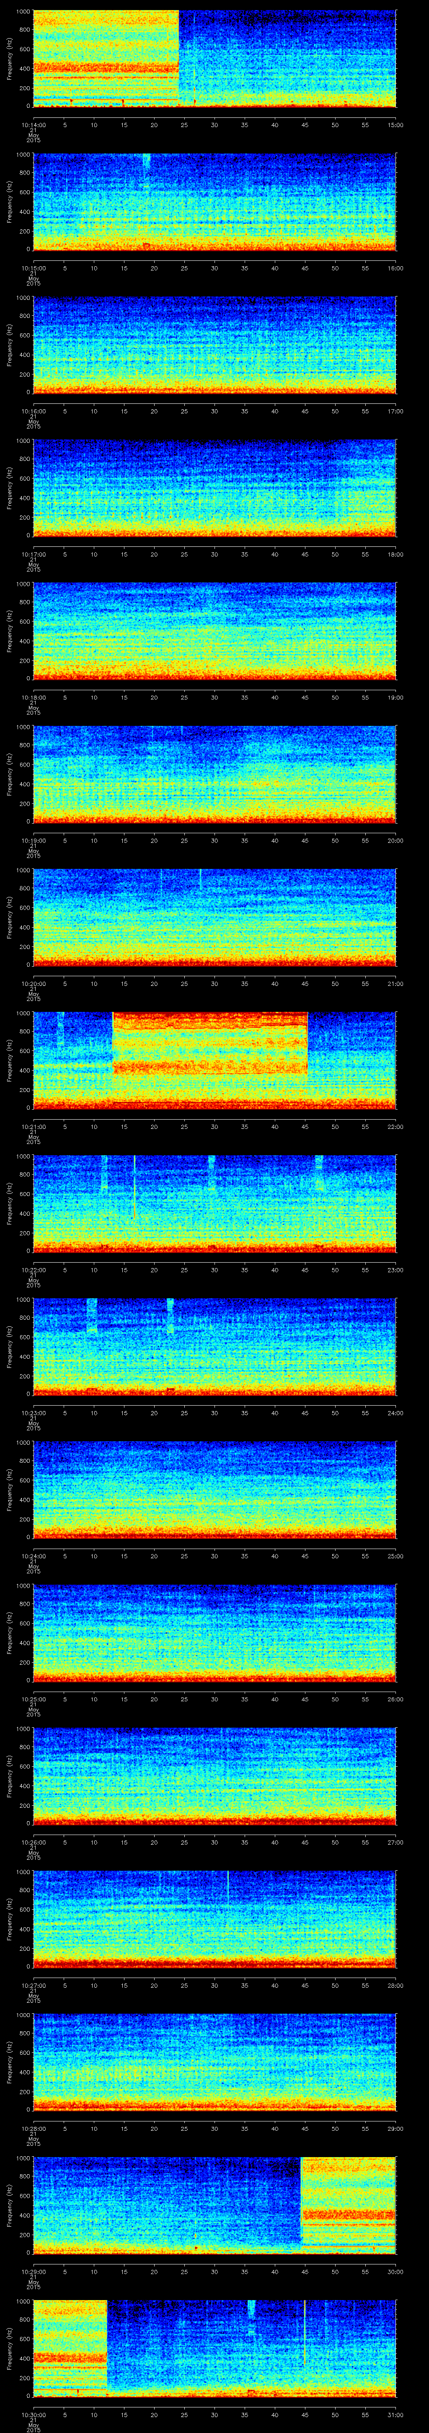Select the spectrogram panel starting at 10:29:00
This screenshot has width=429, height=2433.
(214, 2205)
